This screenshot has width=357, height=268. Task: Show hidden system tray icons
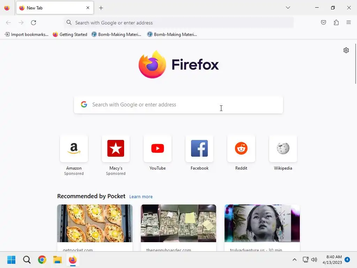click(x=294, y=260)
